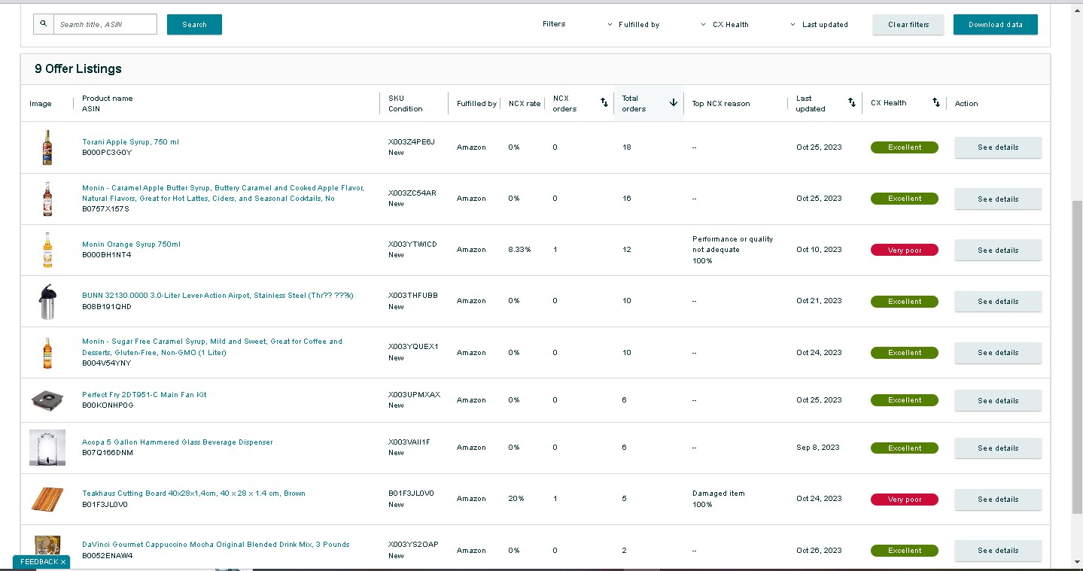See details for Torani Apple Syrup
This screenshot has width=1083, height=571.
coord(998,147)
